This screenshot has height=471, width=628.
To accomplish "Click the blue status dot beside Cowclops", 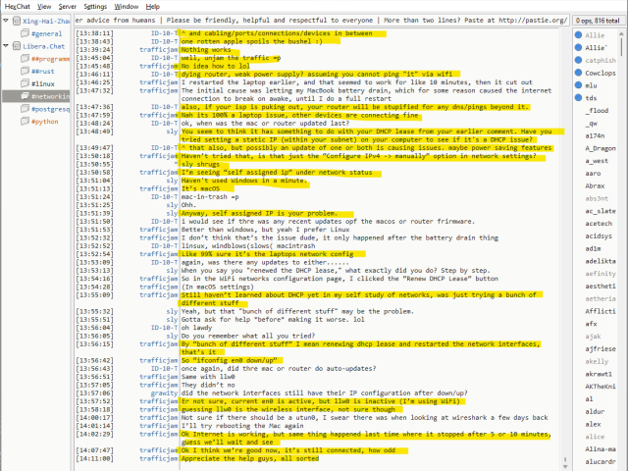I will click(x=578, y=73).
